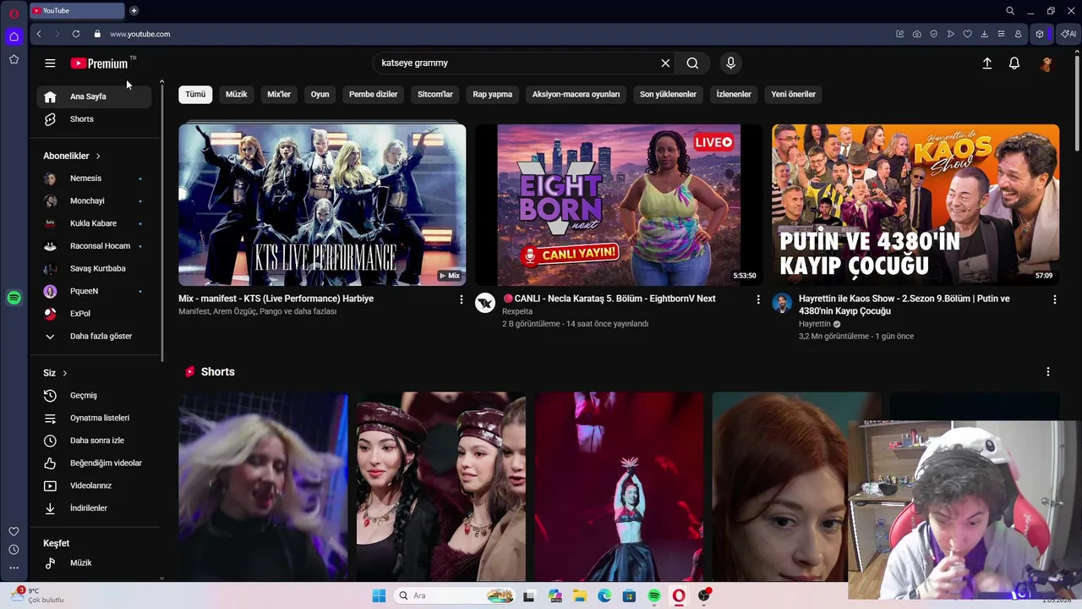Open Opera profile person icon
Screen dimensions: 1082x609
click(1019, 34)
